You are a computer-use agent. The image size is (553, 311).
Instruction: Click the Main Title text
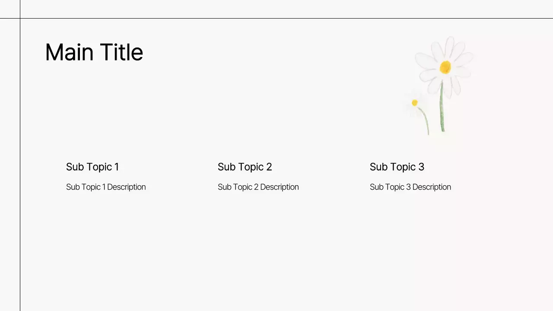(x=94, y=52)
